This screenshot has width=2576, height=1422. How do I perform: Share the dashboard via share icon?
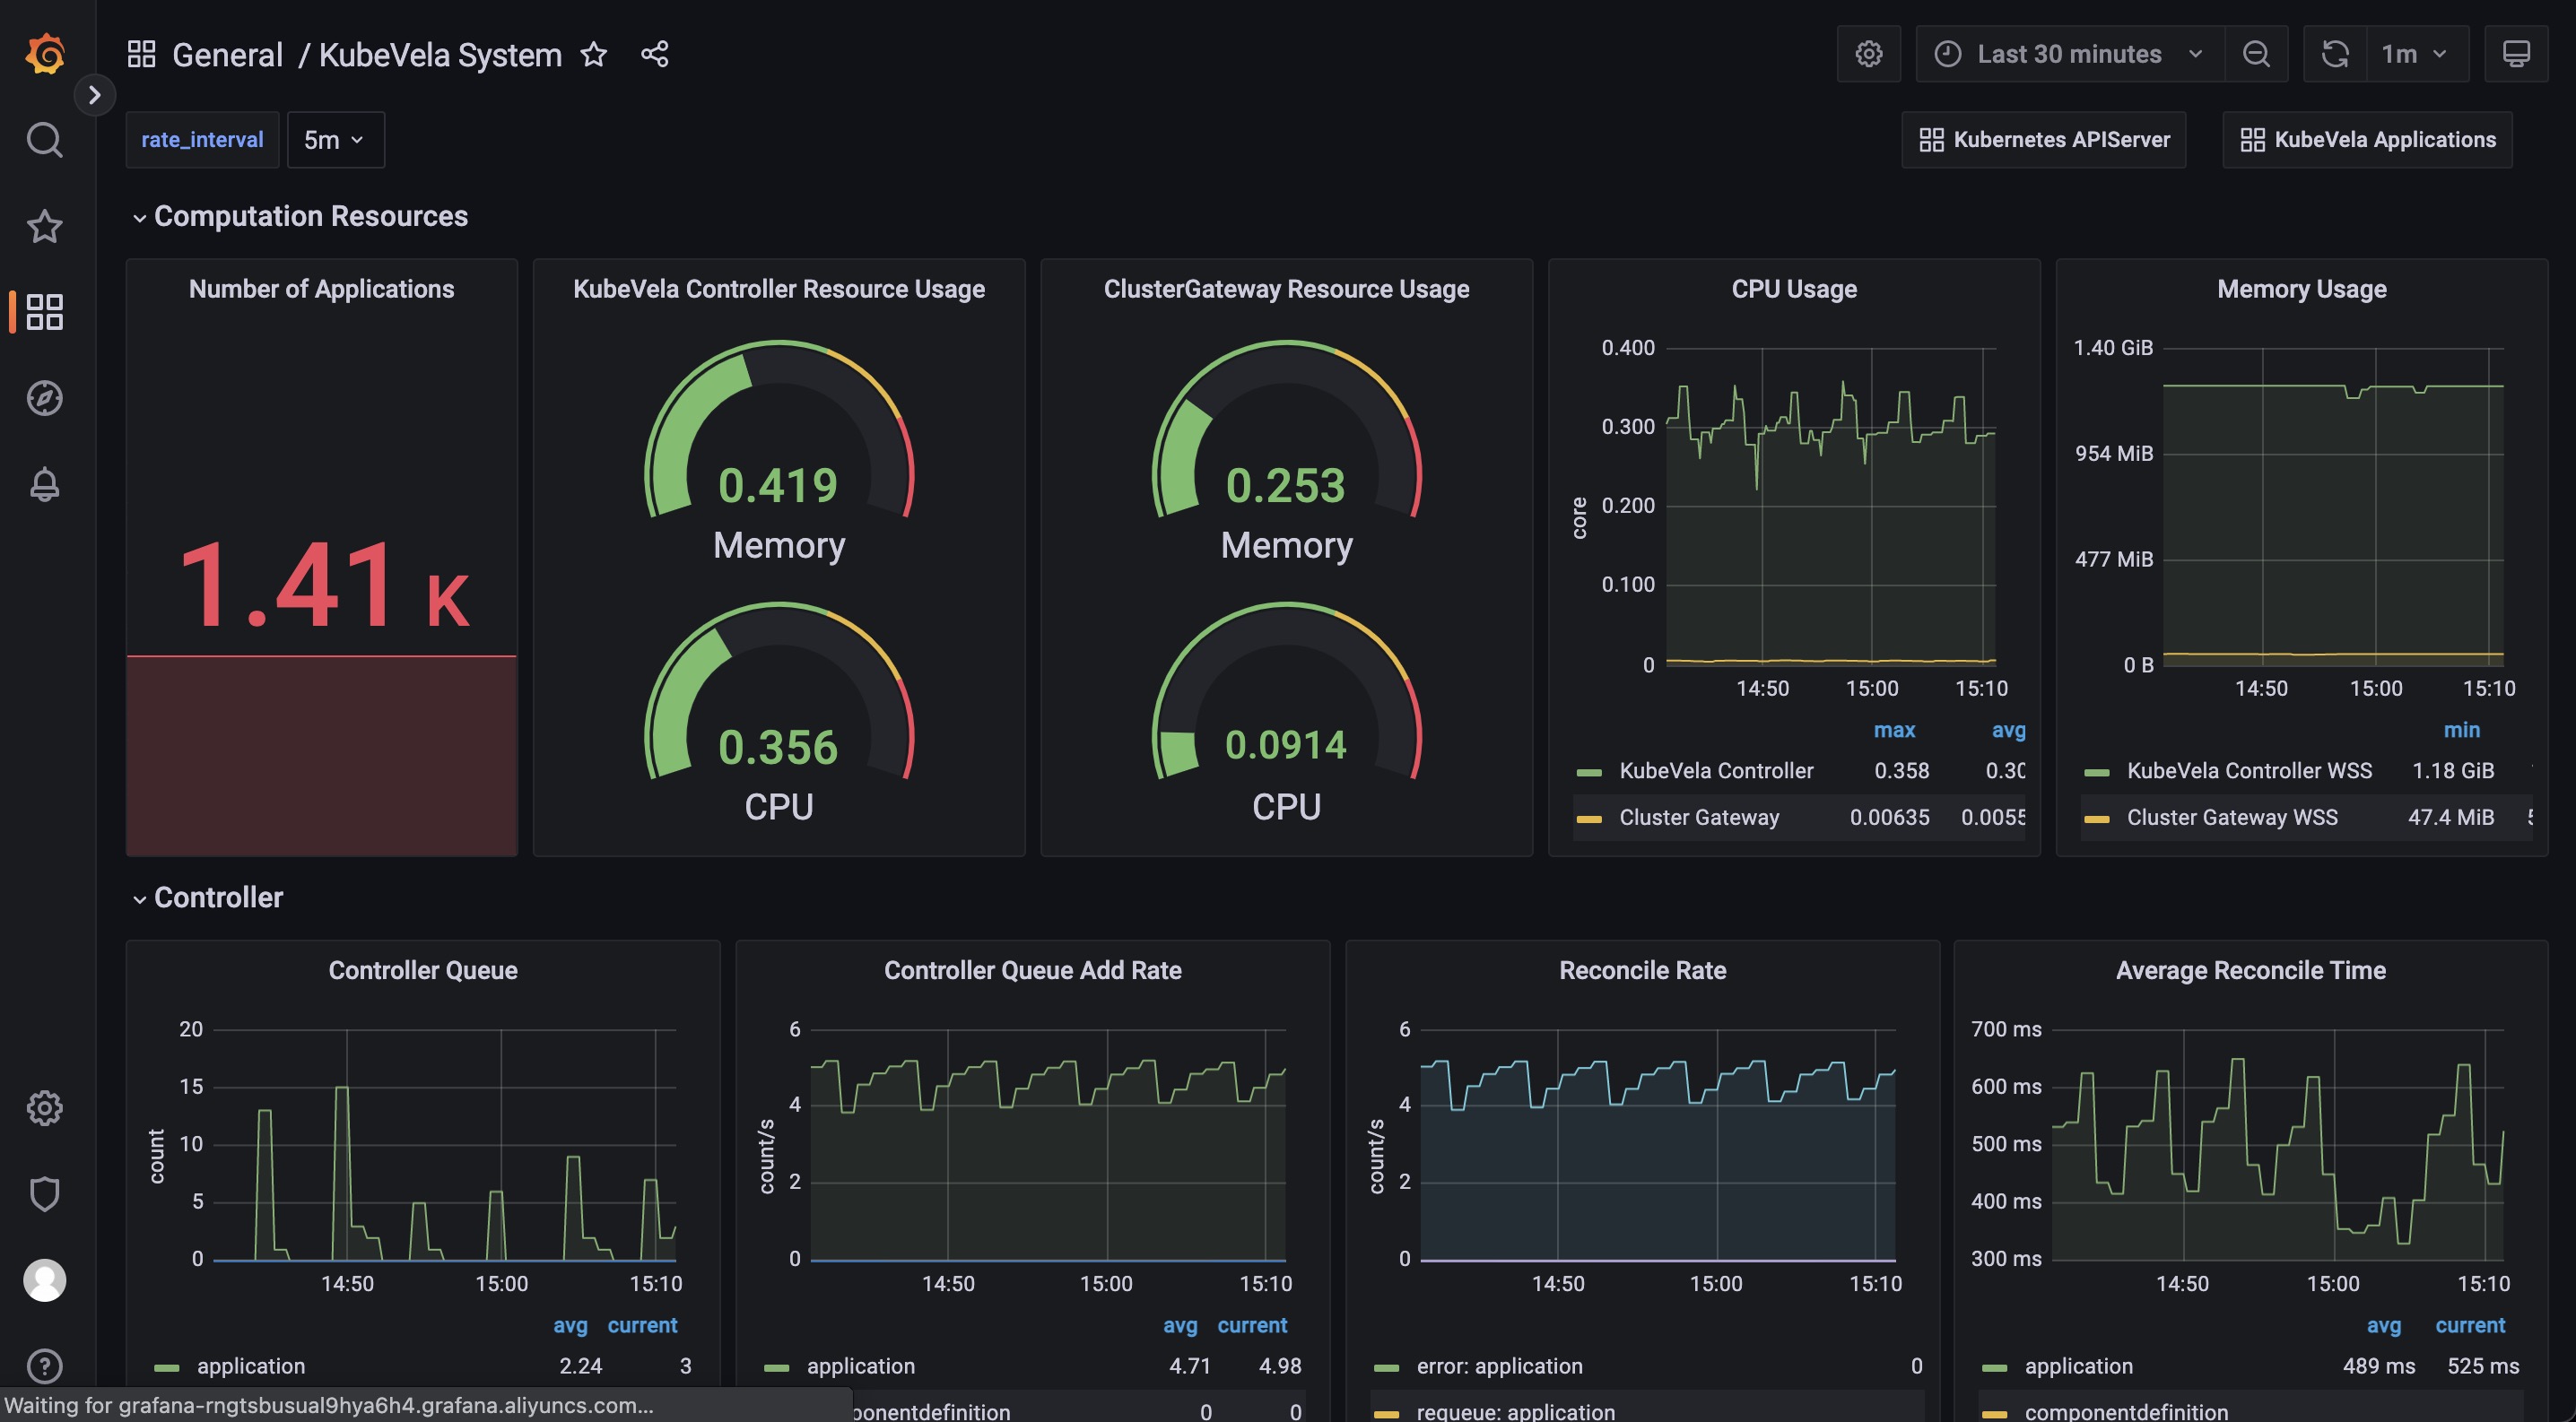click(655, 54)
